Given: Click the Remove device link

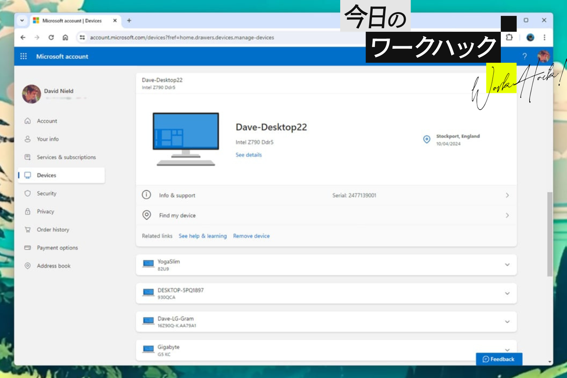Looking at the screenshot, I should click(x=251, y=236).
